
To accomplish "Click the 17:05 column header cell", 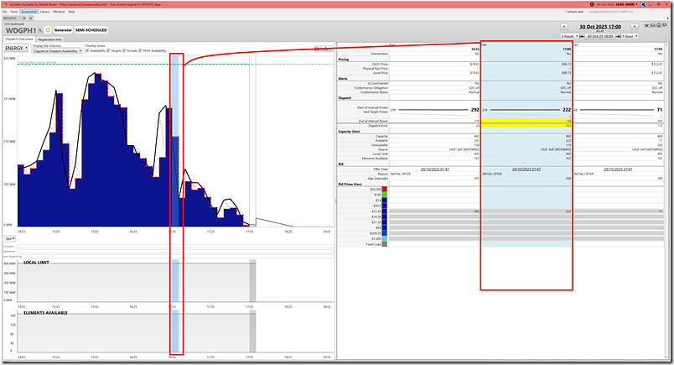I will click(619, 49).
